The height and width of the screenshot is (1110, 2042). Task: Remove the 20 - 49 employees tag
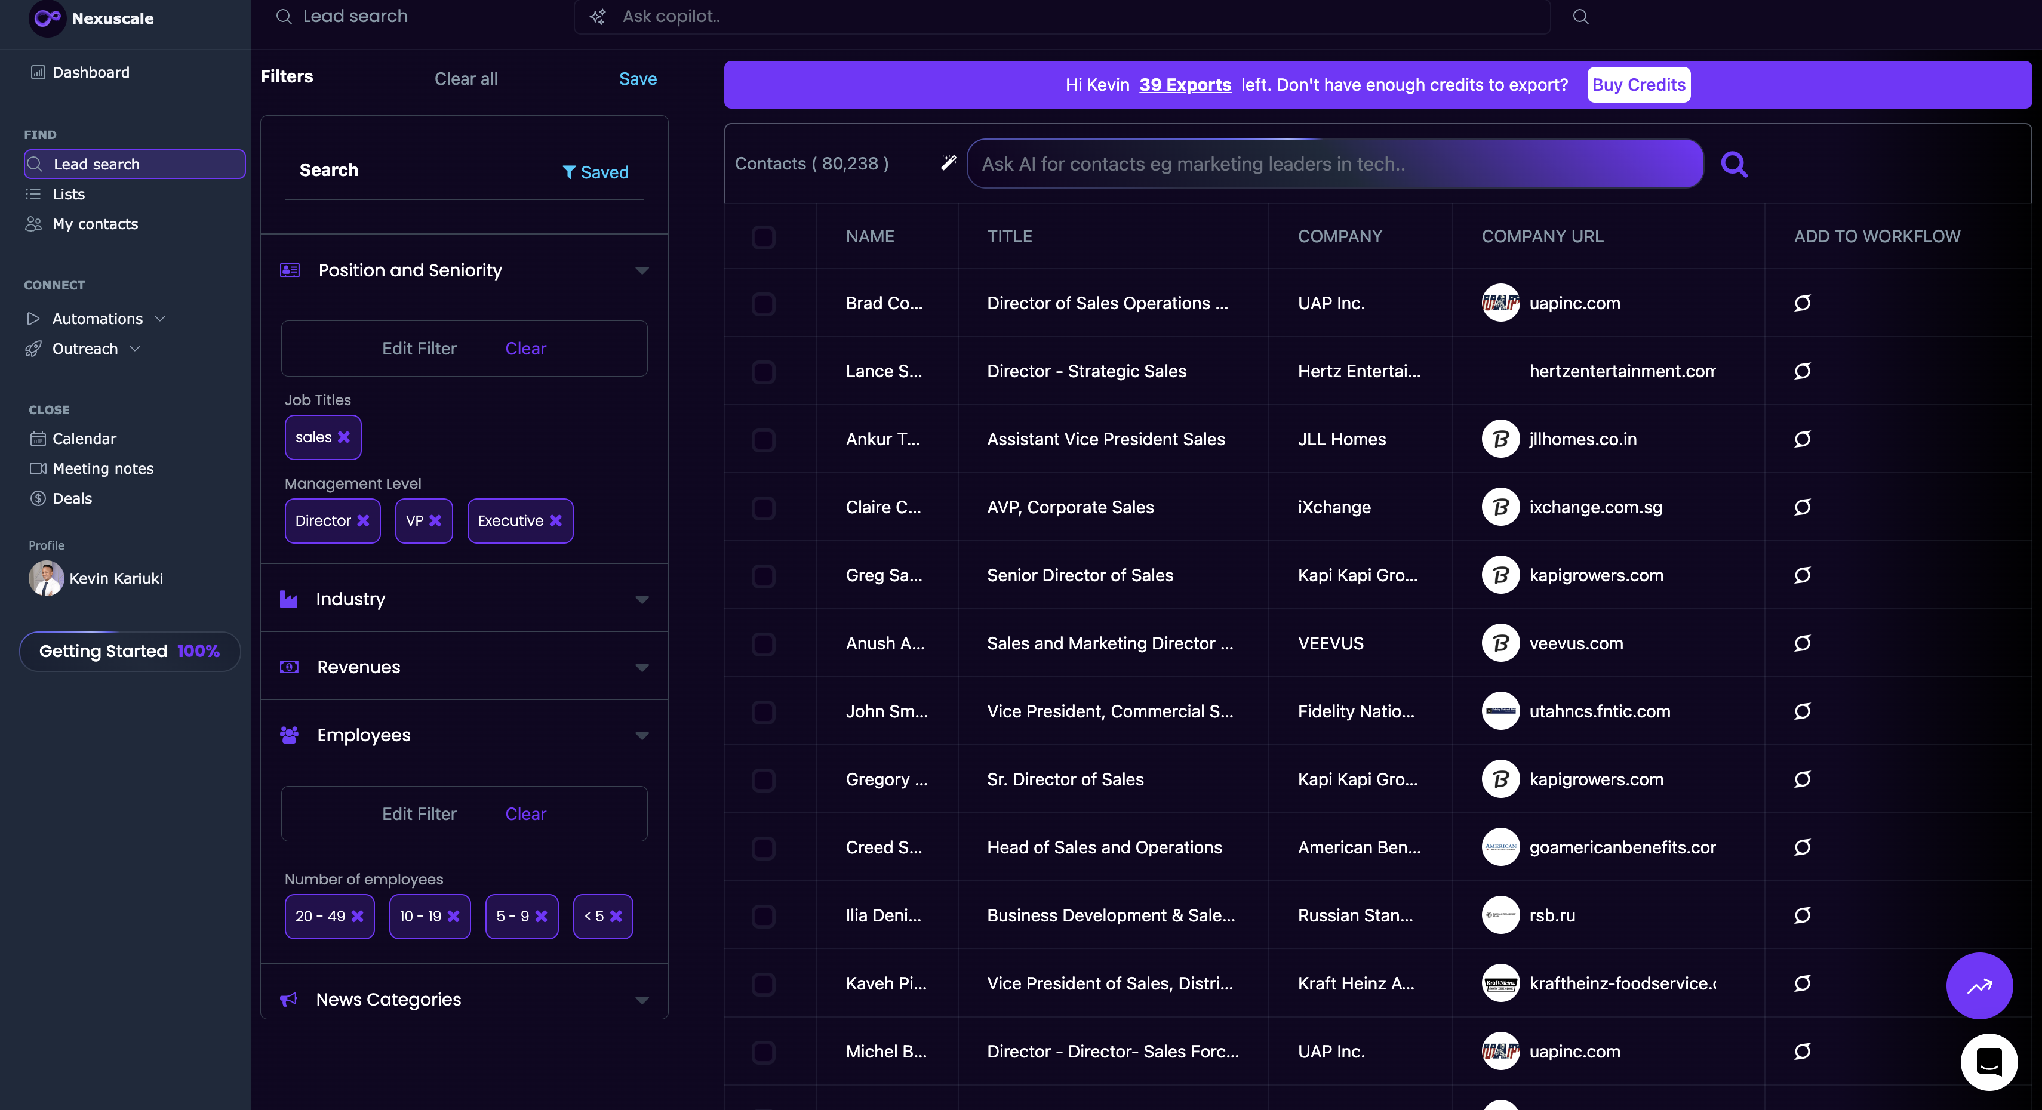pos(358,916)
